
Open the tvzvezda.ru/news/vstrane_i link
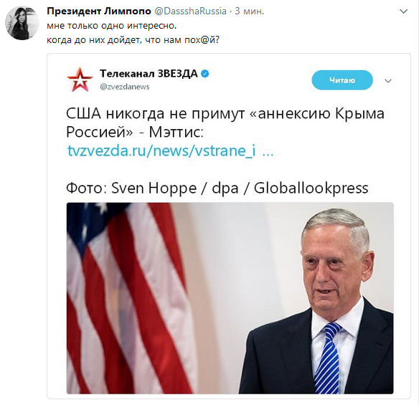pyautogui.click(x=161, y=151)
